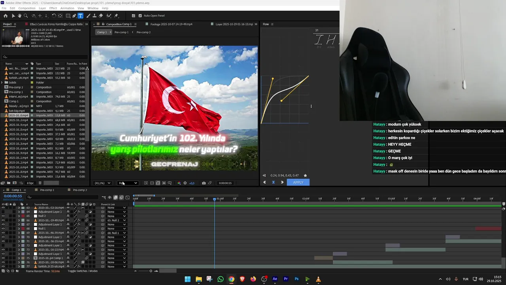Open the viewer resolution Full dropdown
The width and height of the screenshot is (506, 285).
128,183
